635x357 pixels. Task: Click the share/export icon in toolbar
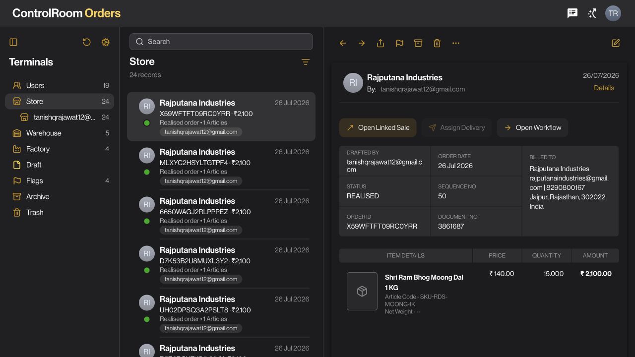[x=381, y=43]
